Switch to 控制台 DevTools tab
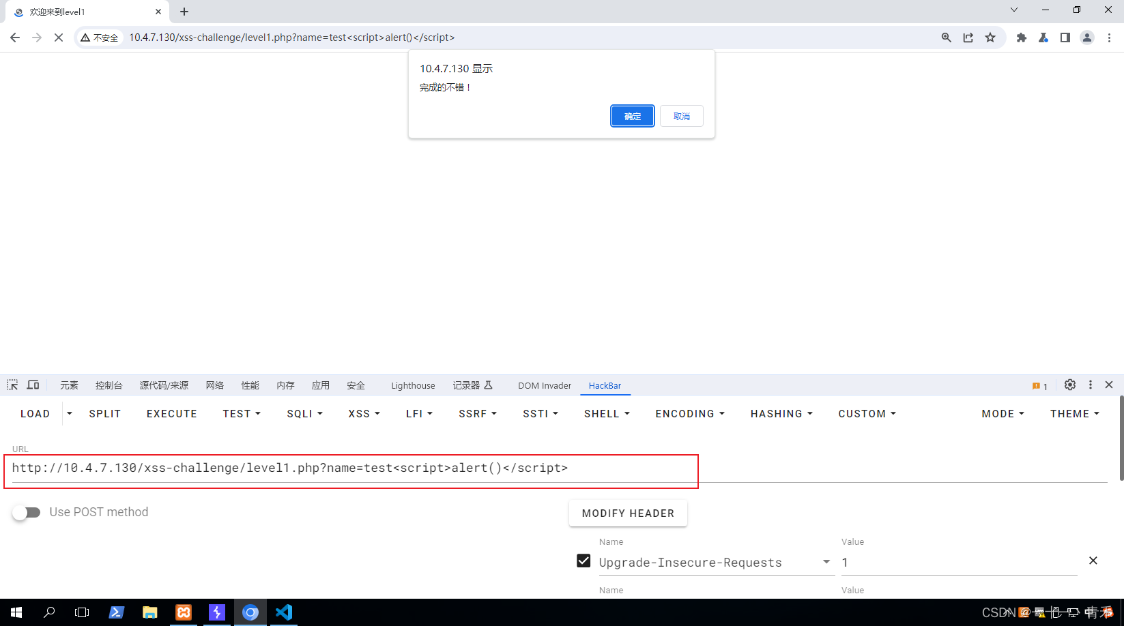Screen dimensions: 1124x626 click(109, 385)
